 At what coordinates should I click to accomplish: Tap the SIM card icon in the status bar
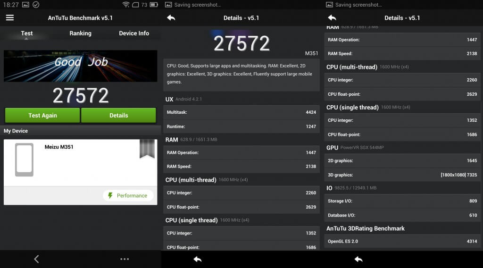(x=135, y=5)
